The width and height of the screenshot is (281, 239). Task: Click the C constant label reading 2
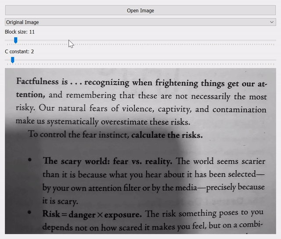[19, 52]
